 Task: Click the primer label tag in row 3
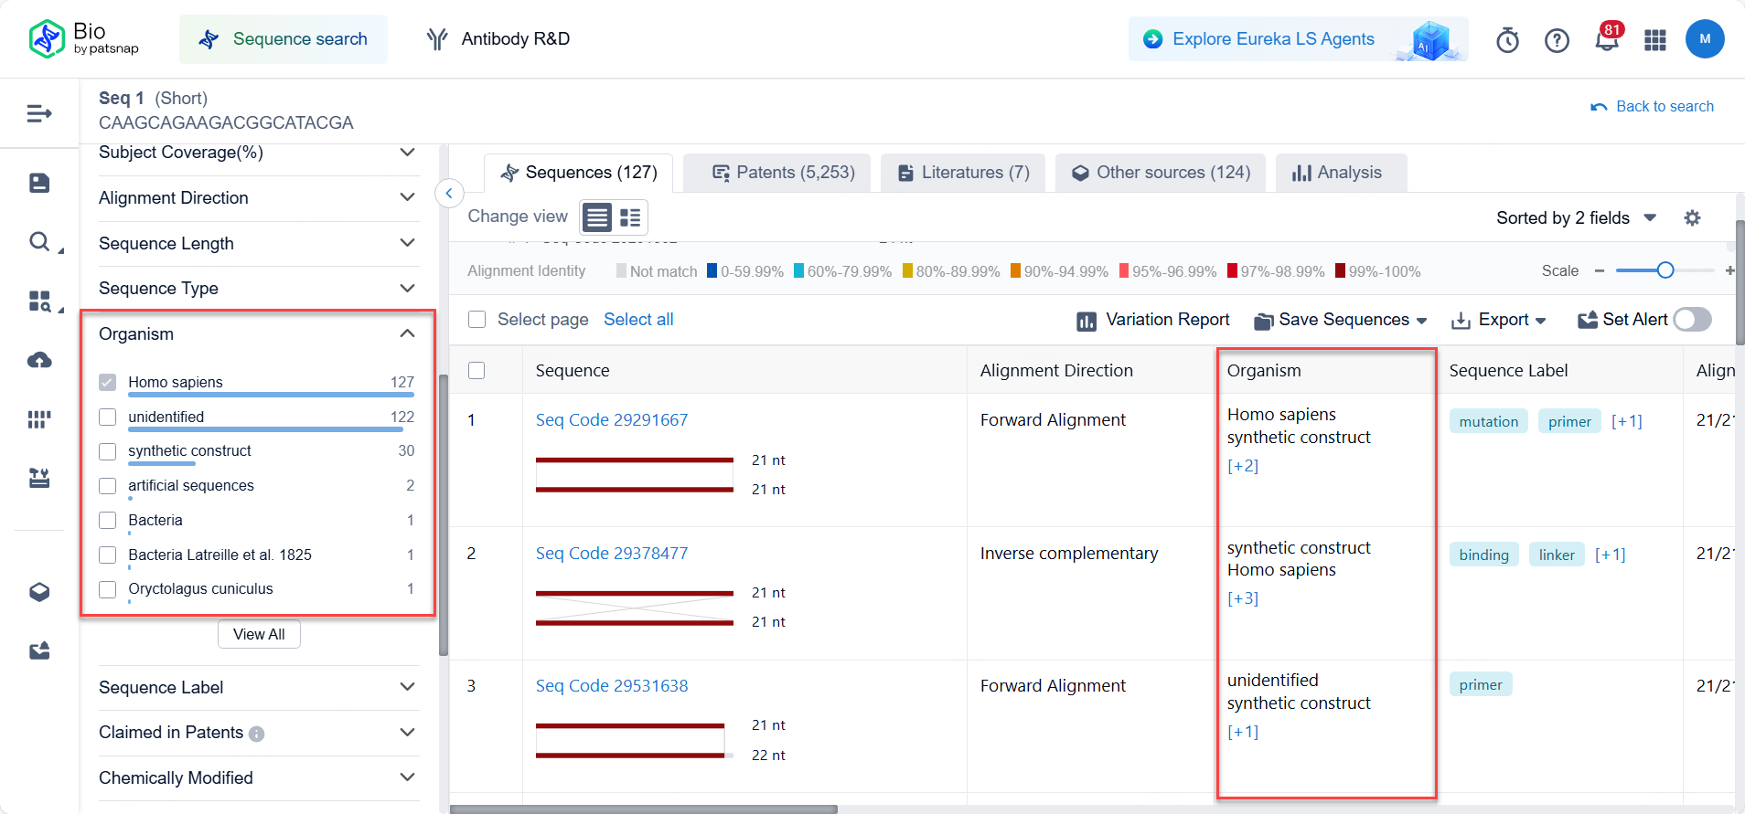(1480, 685)
